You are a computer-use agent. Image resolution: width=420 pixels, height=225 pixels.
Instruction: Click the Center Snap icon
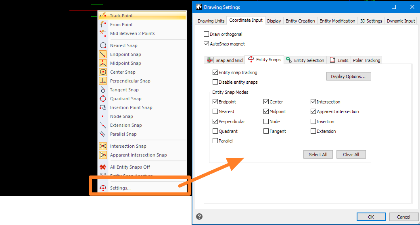coord(103,72)
